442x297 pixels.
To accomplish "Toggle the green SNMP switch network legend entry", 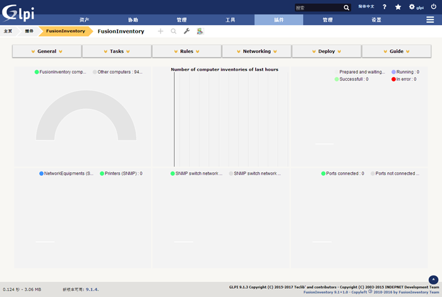I will [196, 173].
